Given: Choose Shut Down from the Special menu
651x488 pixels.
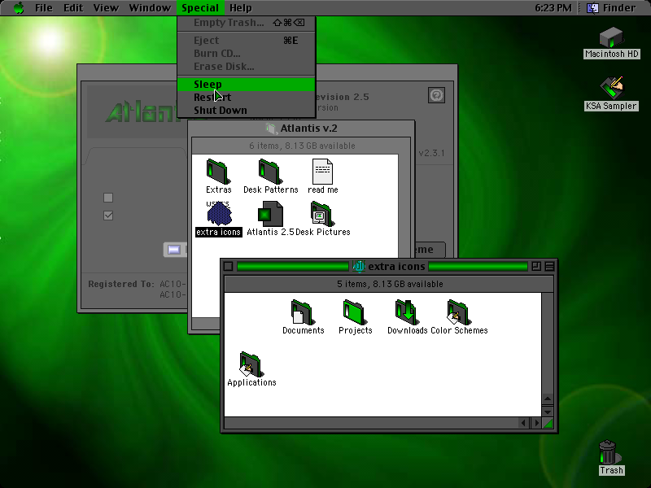Looking at the screenshot, I should [247, 110].
